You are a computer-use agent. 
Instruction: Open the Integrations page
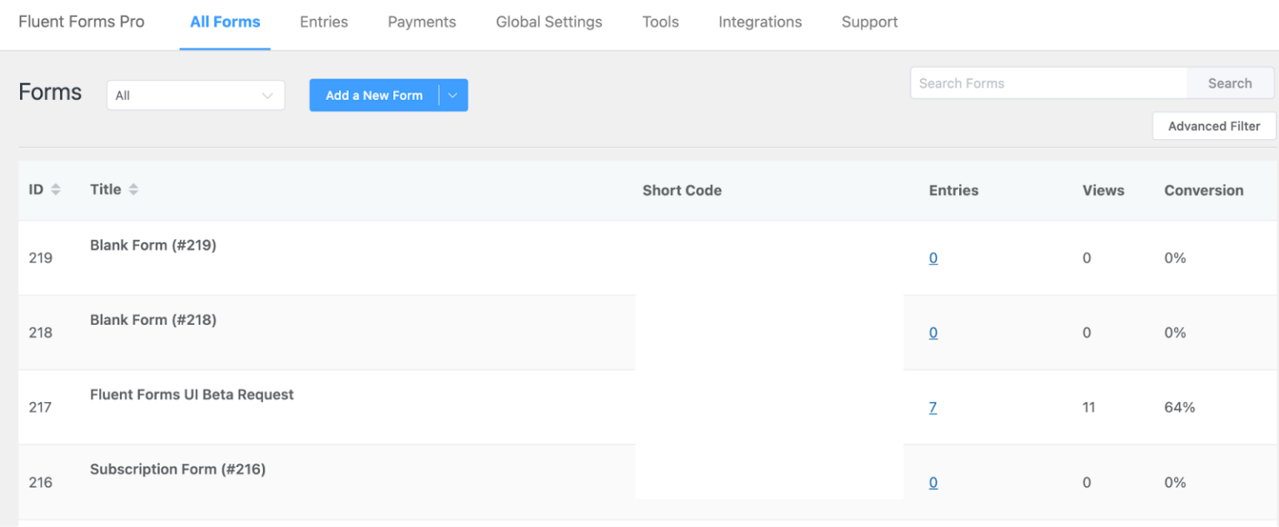click(x=759, y=22)
